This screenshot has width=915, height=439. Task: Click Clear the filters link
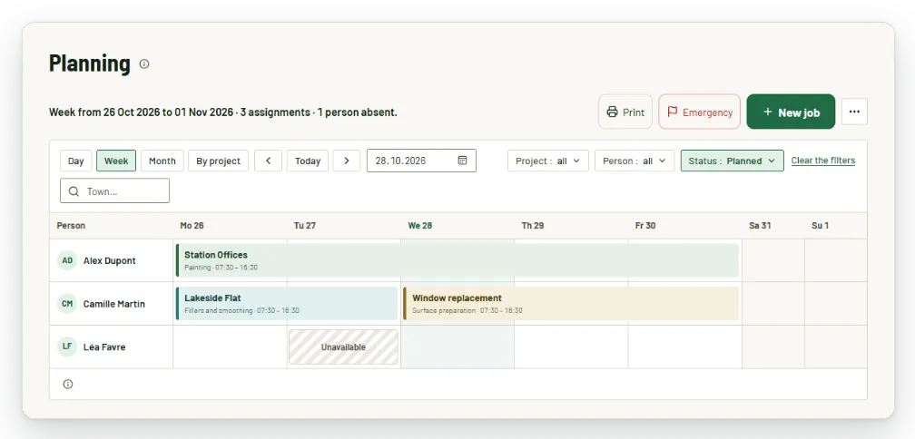(x=823, y=161)
